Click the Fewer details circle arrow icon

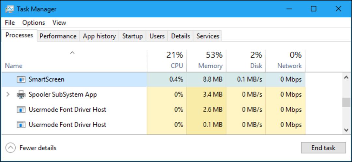coord(10,148)
